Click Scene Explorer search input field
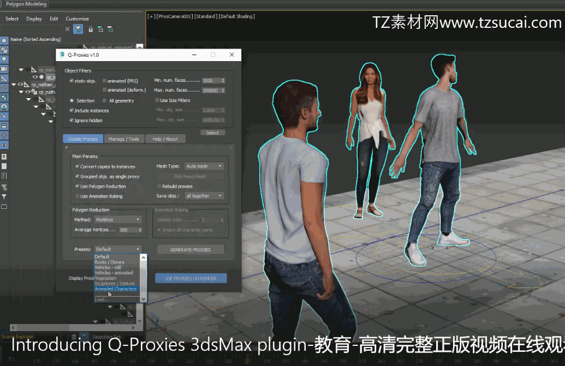The image size is (565, 366). pyautogui.click(x=32, y=29)
